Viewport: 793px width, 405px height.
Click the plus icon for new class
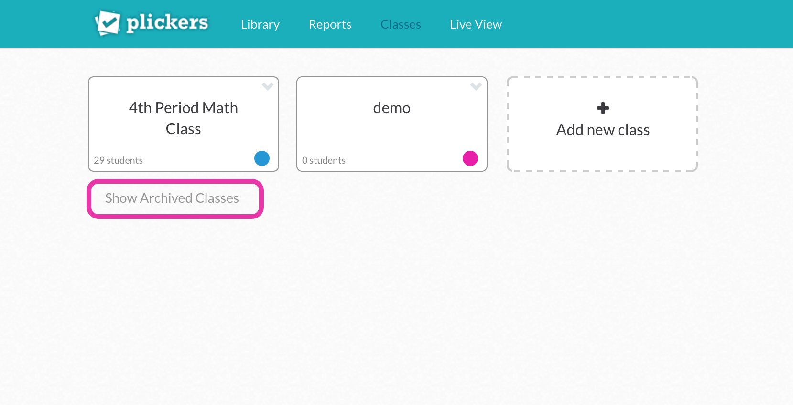click(x=603, y=108)
